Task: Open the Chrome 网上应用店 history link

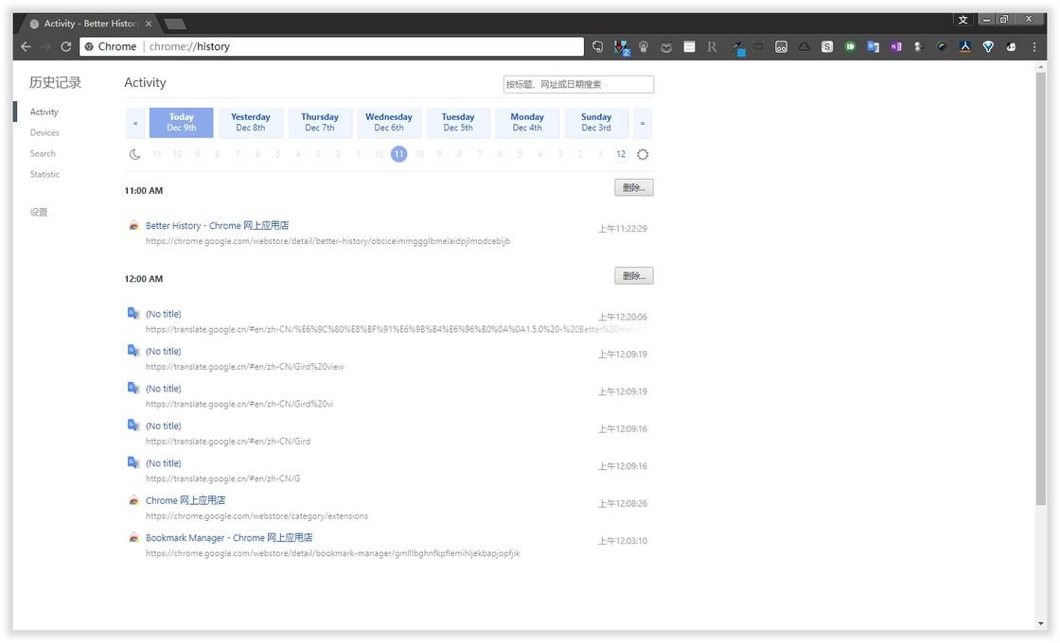Action: coord(185,500)
